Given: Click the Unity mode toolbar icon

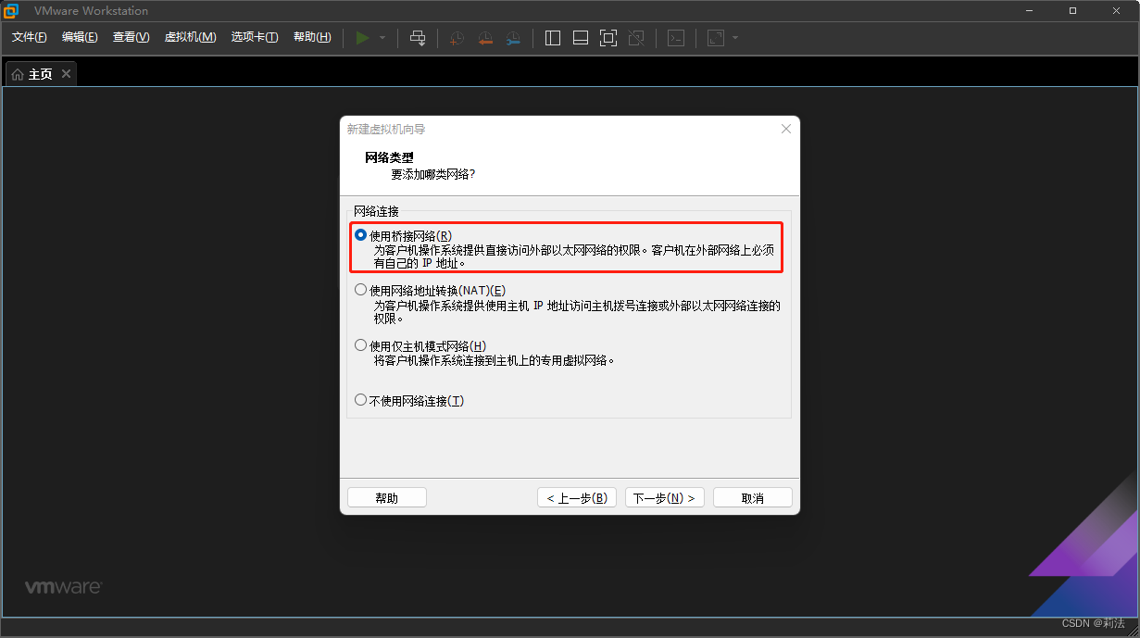Looking at the screenshot, I should (x=636, y=38).
